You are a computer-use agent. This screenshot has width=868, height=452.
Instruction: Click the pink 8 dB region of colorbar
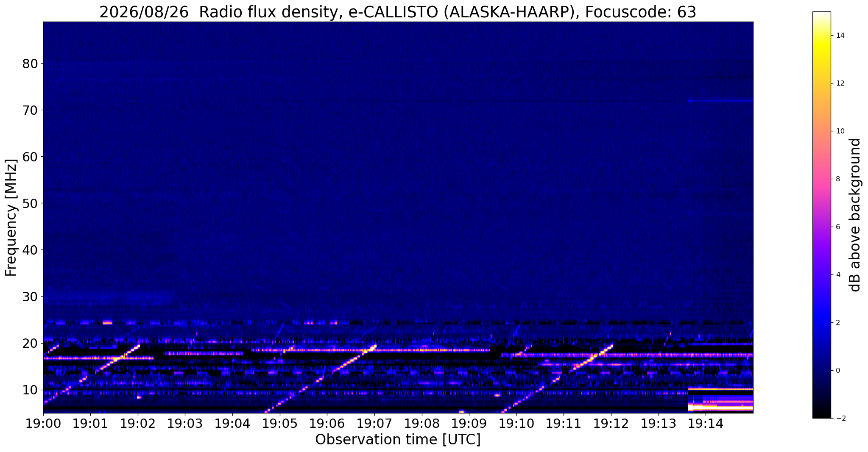821,179
